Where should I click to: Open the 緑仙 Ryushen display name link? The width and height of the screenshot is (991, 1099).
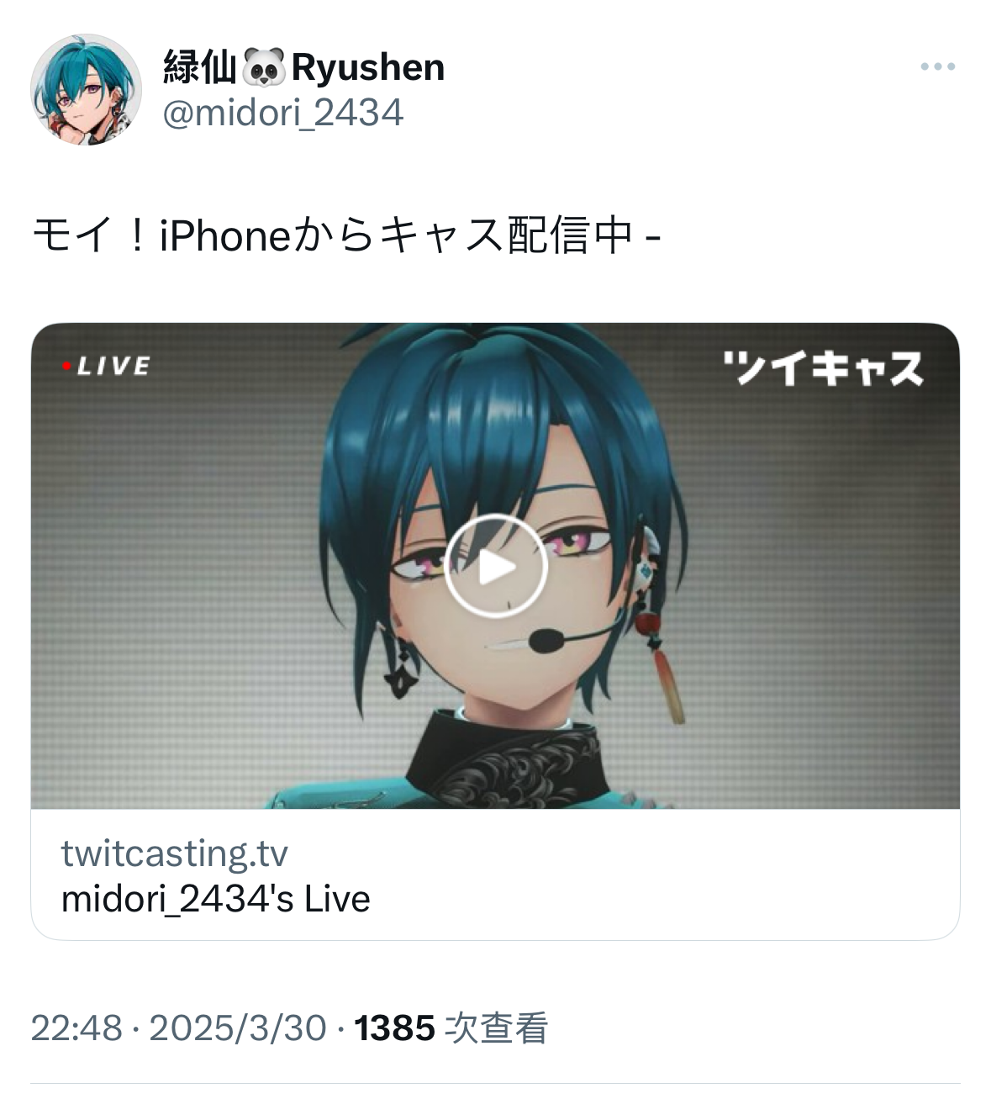303,68
